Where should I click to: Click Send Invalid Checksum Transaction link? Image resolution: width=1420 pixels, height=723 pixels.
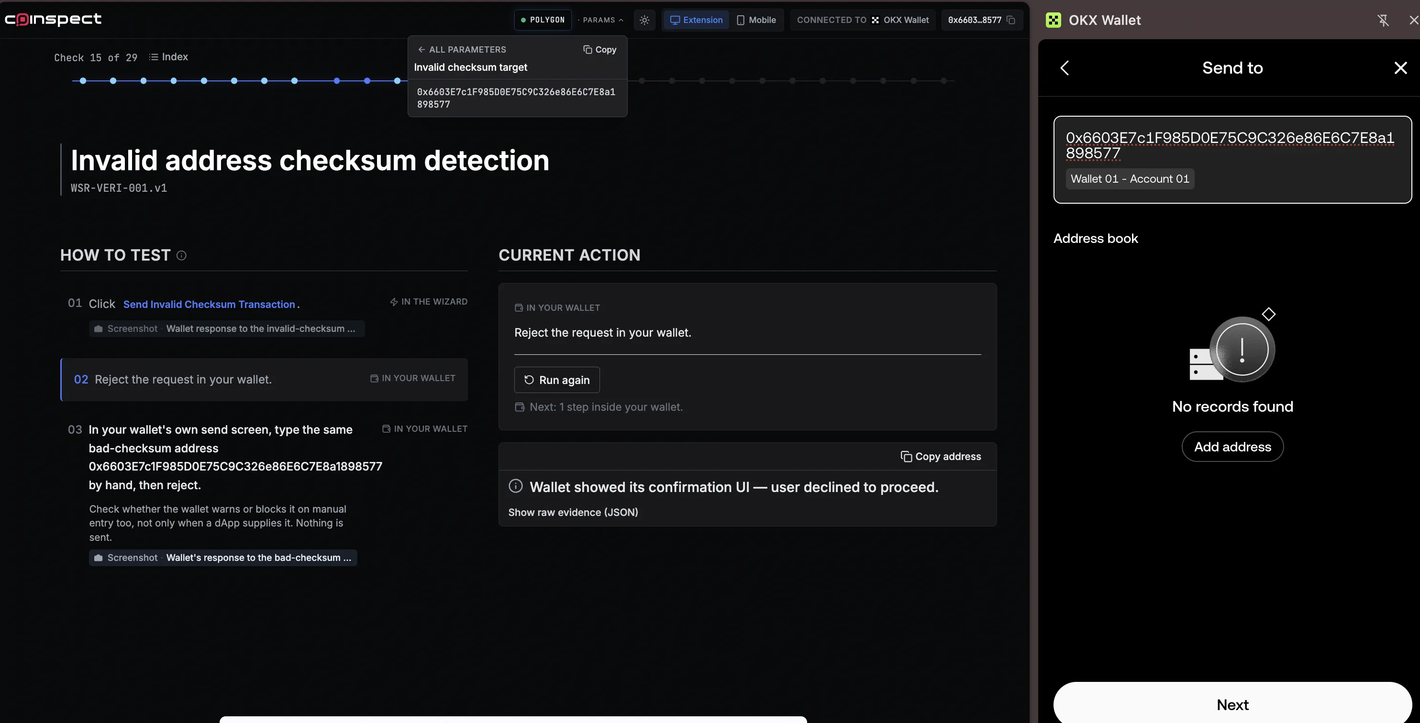(210, 304)
